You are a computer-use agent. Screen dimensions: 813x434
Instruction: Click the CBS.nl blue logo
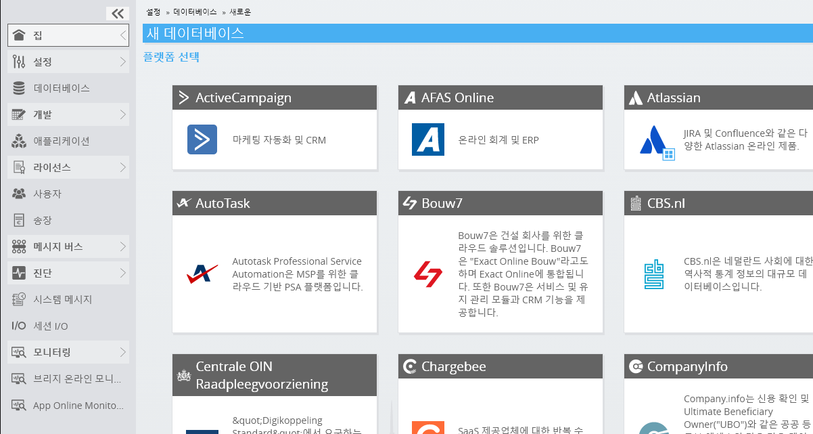pos(654,274)
